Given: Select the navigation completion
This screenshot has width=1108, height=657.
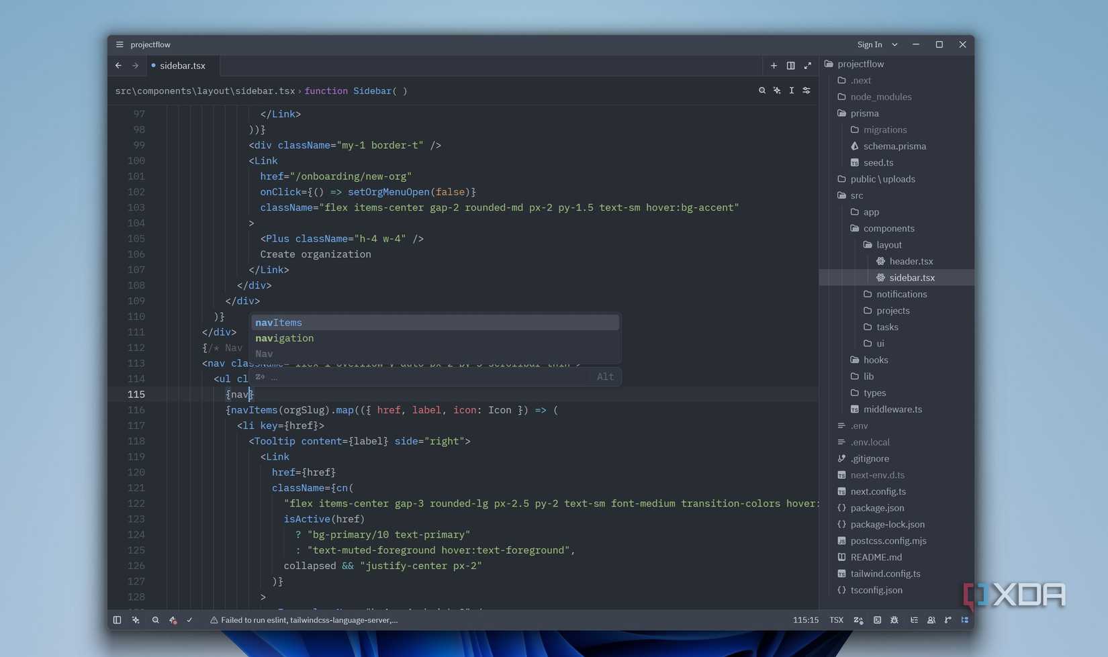Looking at the screenshot, I should [435, 338].
